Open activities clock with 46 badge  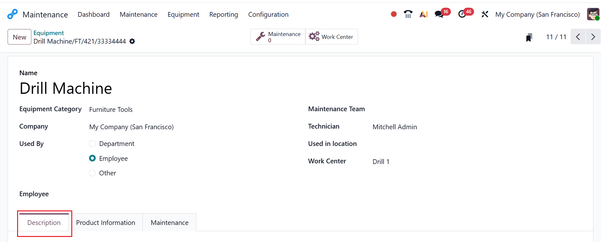466,14
